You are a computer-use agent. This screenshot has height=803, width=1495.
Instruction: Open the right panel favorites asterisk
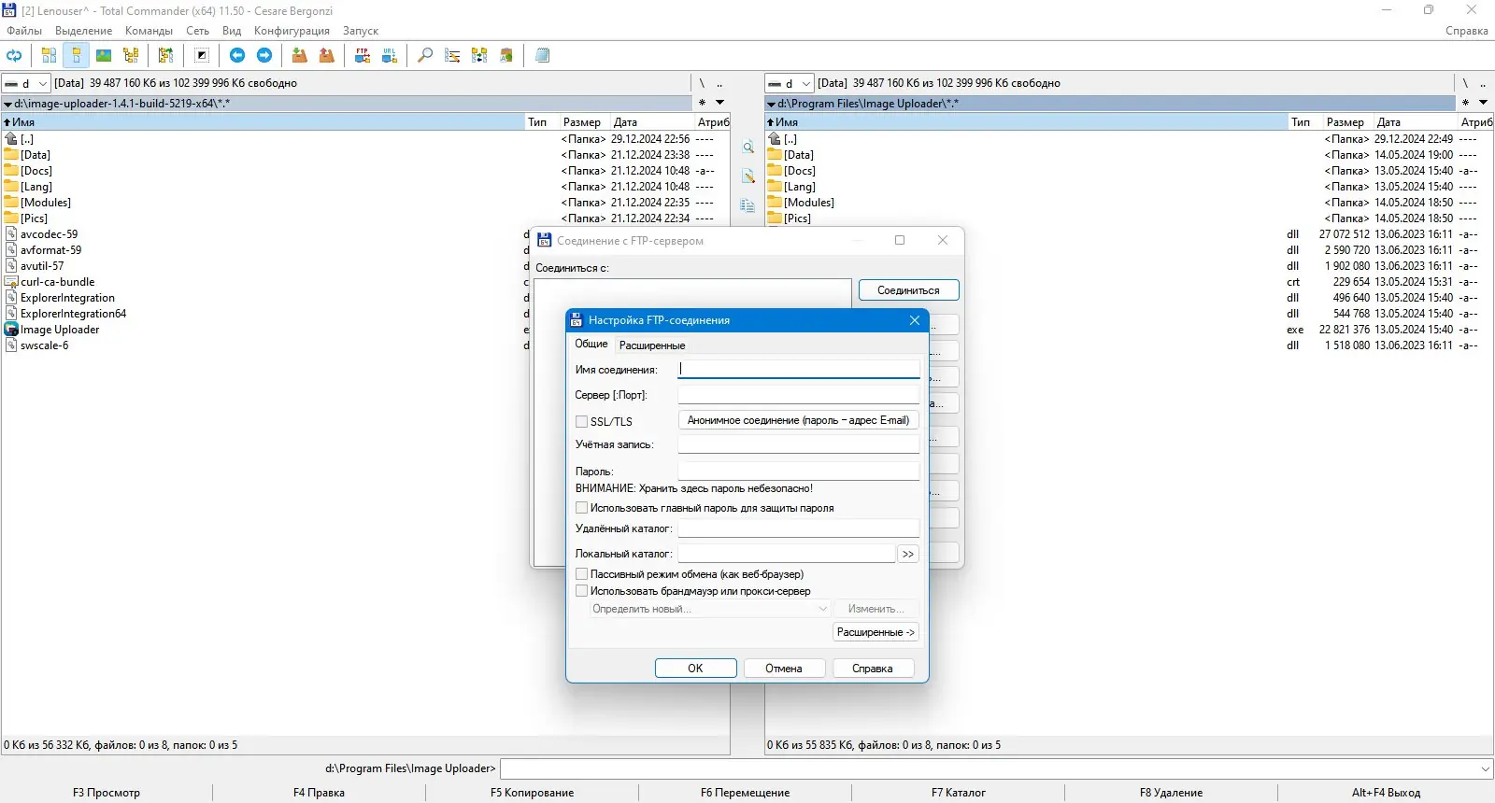point(1465,103)
